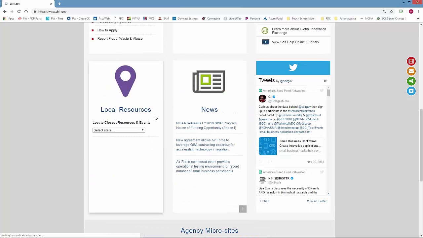Screen dimensions: 423x238
Task: Click the blue Twitter sidebar icon
Action: (x=411, y=91)
